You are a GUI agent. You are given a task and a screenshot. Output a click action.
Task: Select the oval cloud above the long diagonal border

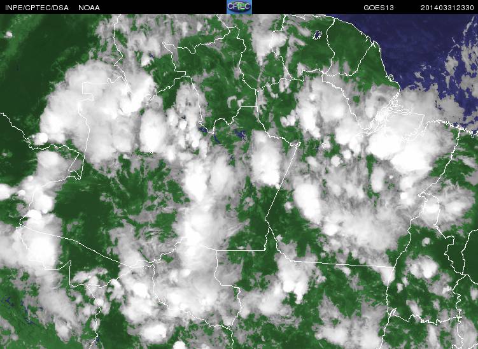[266, 159]
